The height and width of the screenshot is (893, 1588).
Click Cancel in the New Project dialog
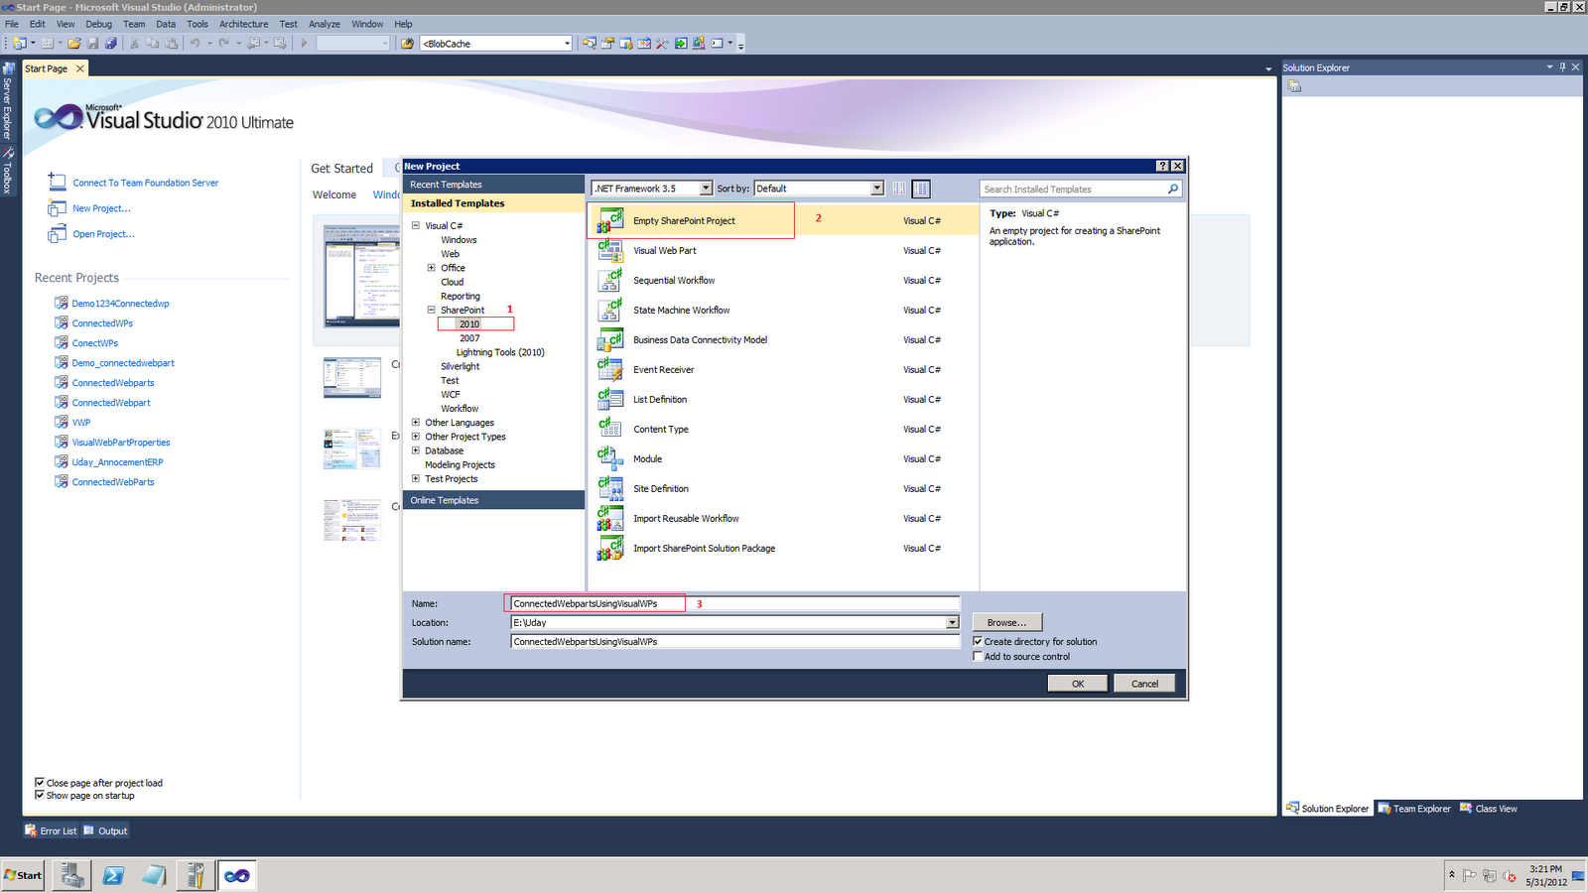pyautogui.click(x=1144, y=684)
